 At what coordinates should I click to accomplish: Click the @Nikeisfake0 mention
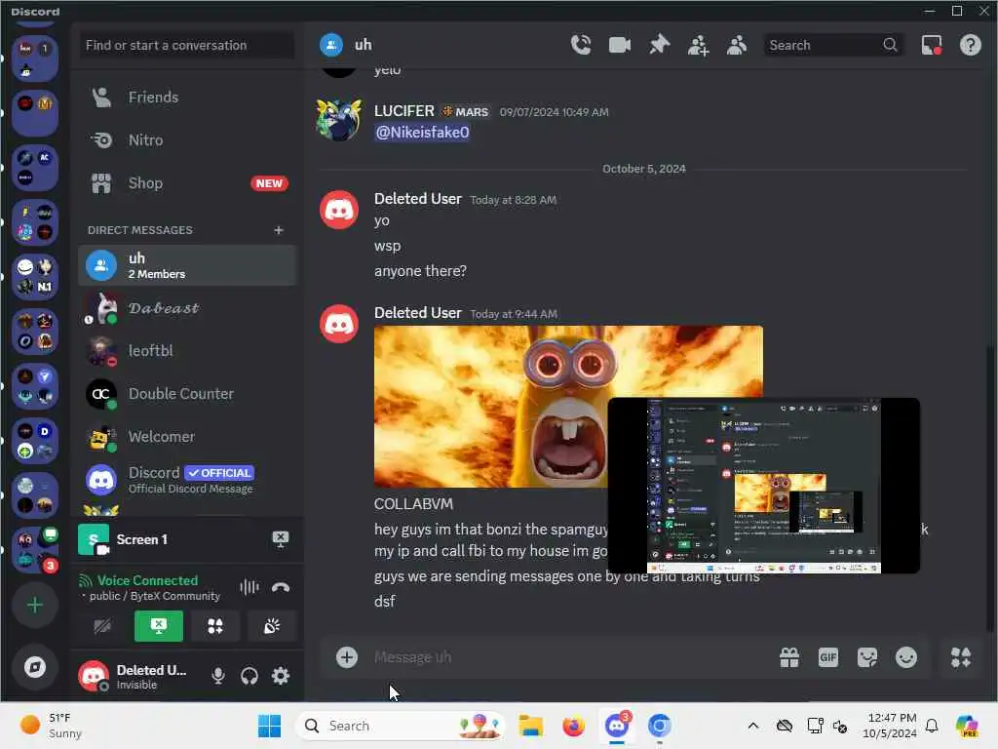point(423,133)
